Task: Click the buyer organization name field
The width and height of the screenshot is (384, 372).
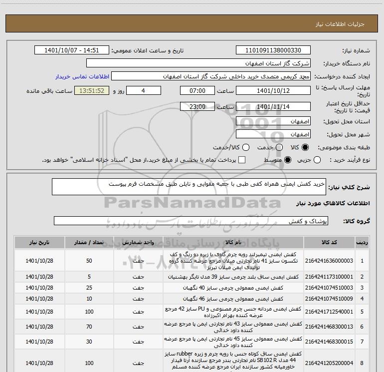Action: pos(198,63)
